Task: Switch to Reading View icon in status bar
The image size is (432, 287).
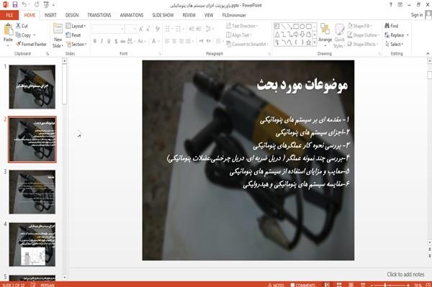Action: coord(351,285)
